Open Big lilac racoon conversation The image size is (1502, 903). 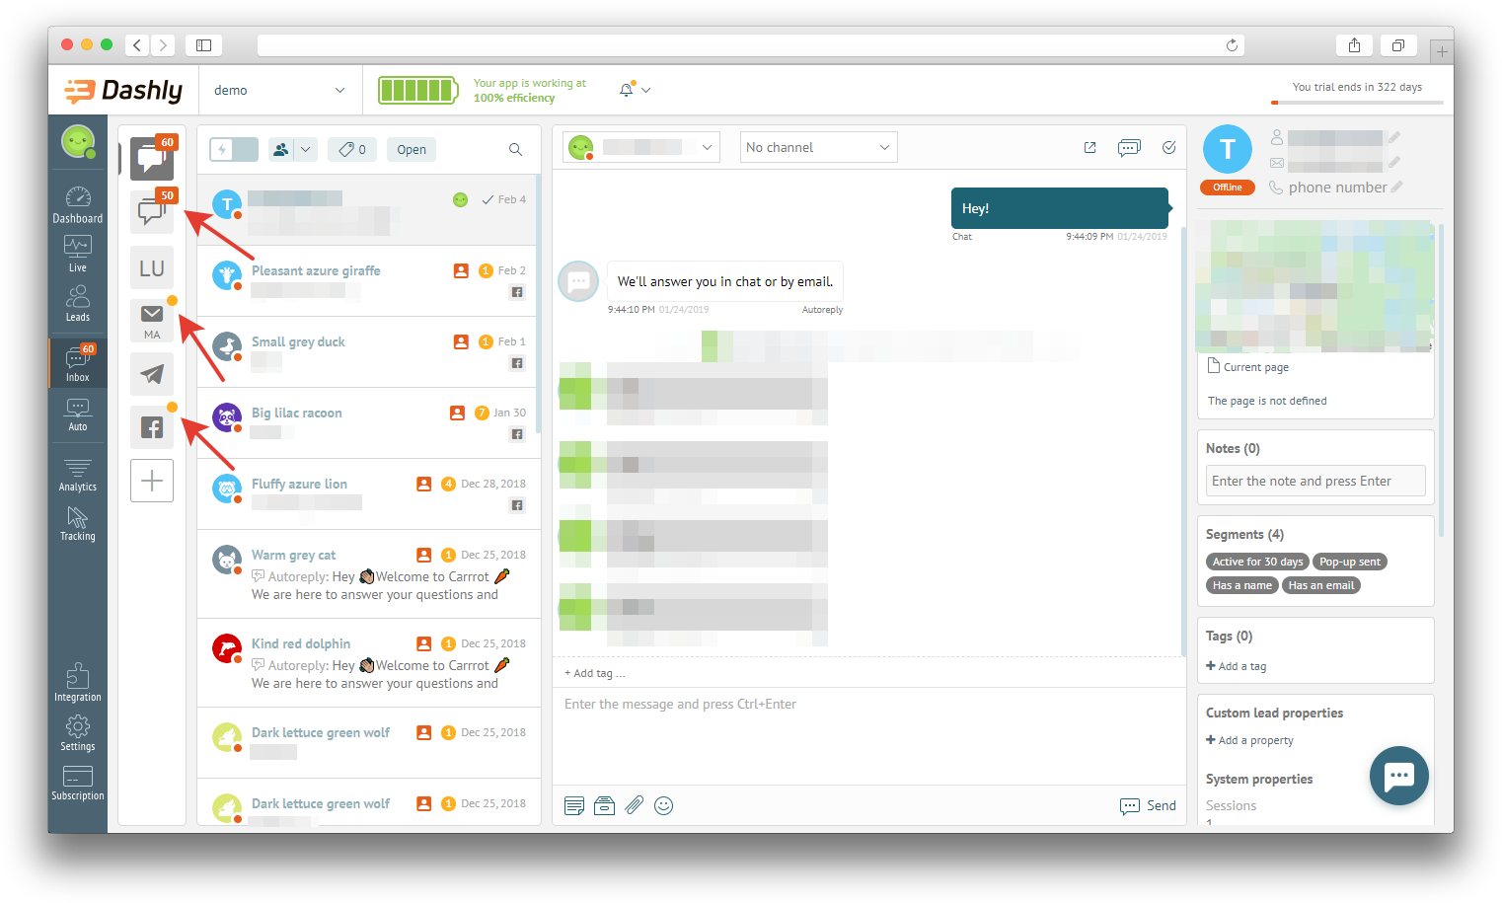pyautogui.click(x=369, y=423)
